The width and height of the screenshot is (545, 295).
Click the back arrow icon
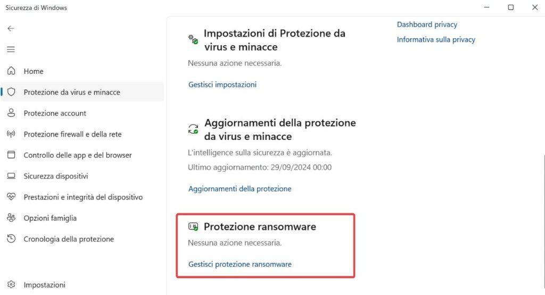[x=11, y=28]
